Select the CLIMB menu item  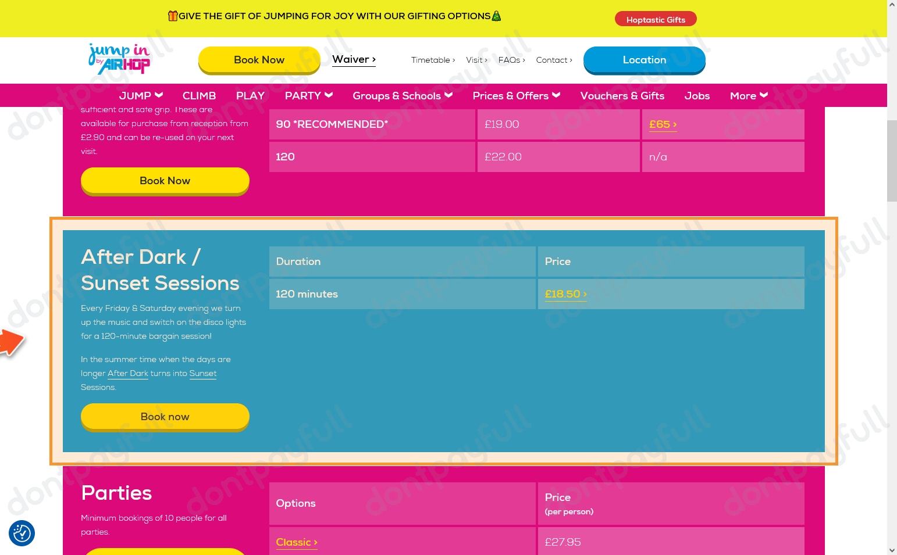point(199,95)
